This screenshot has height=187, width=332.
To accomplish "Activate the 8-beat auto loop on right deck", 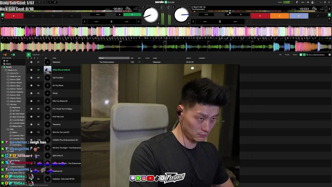I will 220,22.
